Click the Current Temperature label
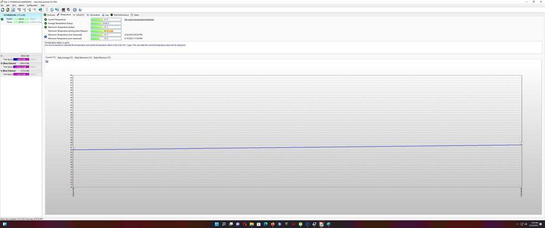The height and width of the screenshot is (228, 545). (57, 20)
